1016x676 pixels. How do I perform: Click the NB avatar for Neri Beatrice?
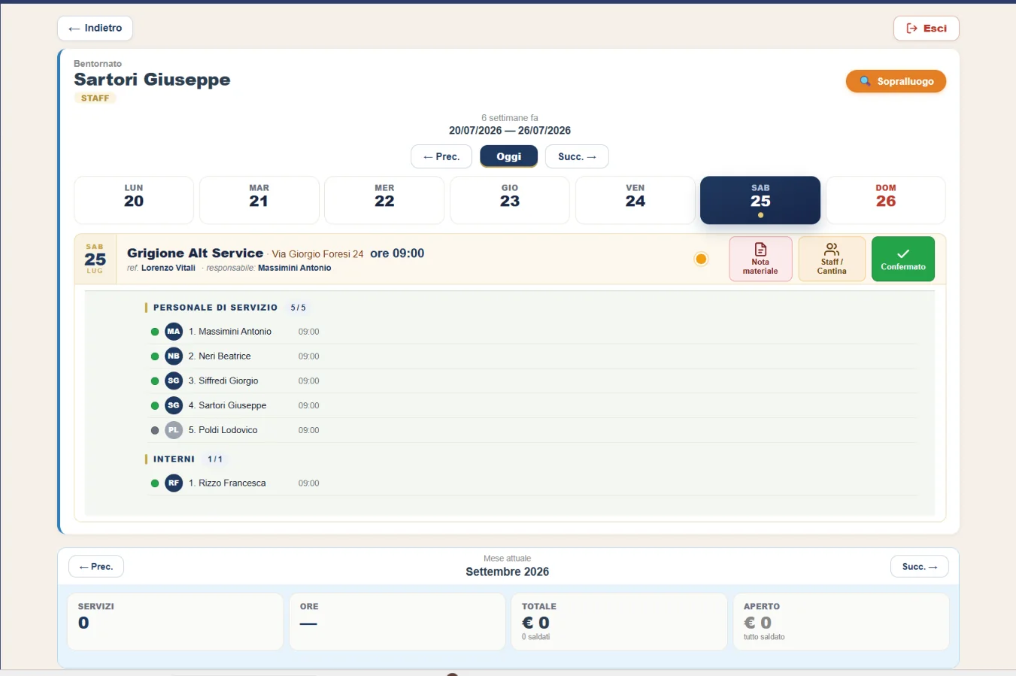click(174, 356)
